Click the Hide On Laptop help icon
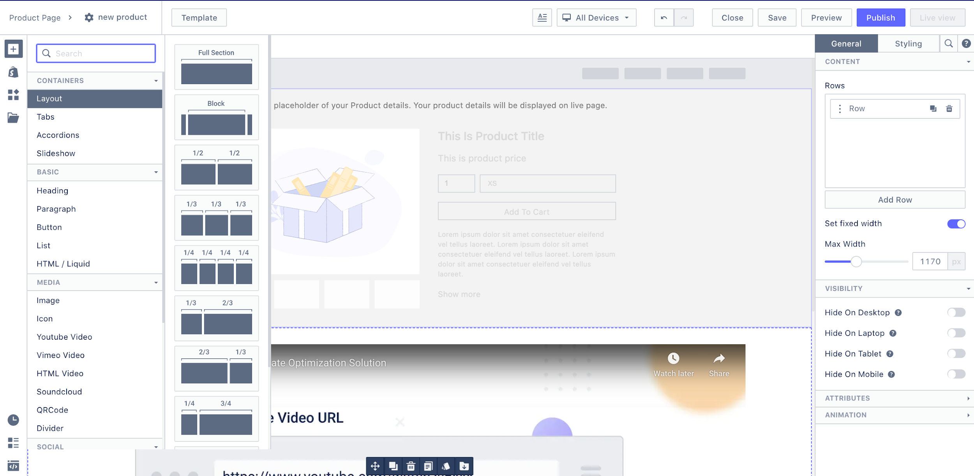 coord(893,333)
